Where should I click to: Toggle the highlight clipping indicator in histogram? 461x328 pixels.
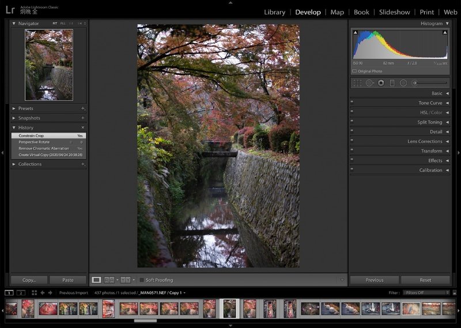pos(445,33)
